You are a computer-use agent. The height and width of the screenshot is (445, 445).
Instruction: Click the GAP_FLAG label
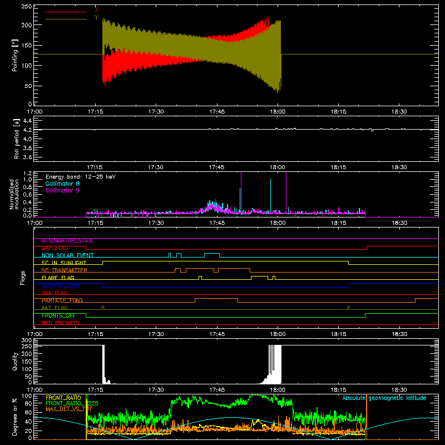(55, 248)
